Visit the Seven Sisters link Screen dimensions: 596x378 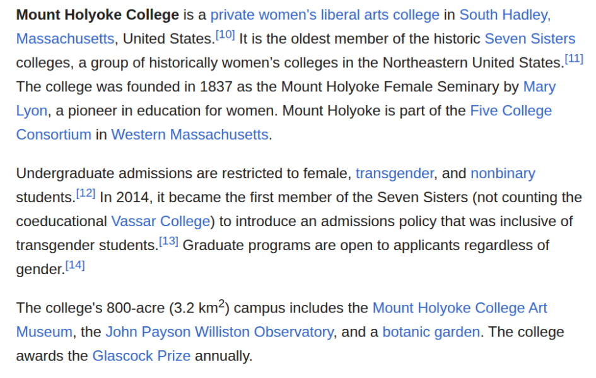pos(530,39)
